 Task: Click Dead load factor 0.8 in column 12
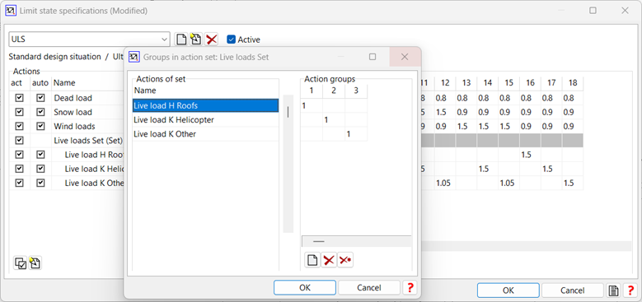pos(445,98)
